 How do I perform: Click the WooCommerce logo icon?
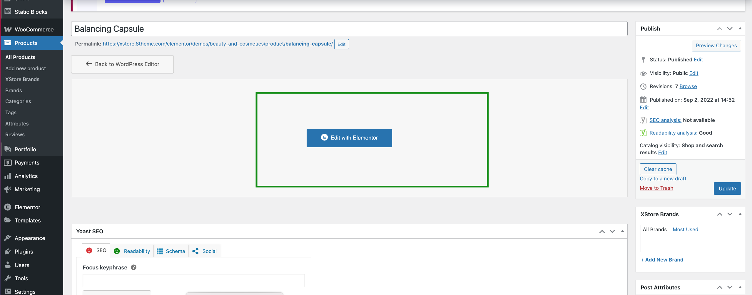[x=8, y=29]
